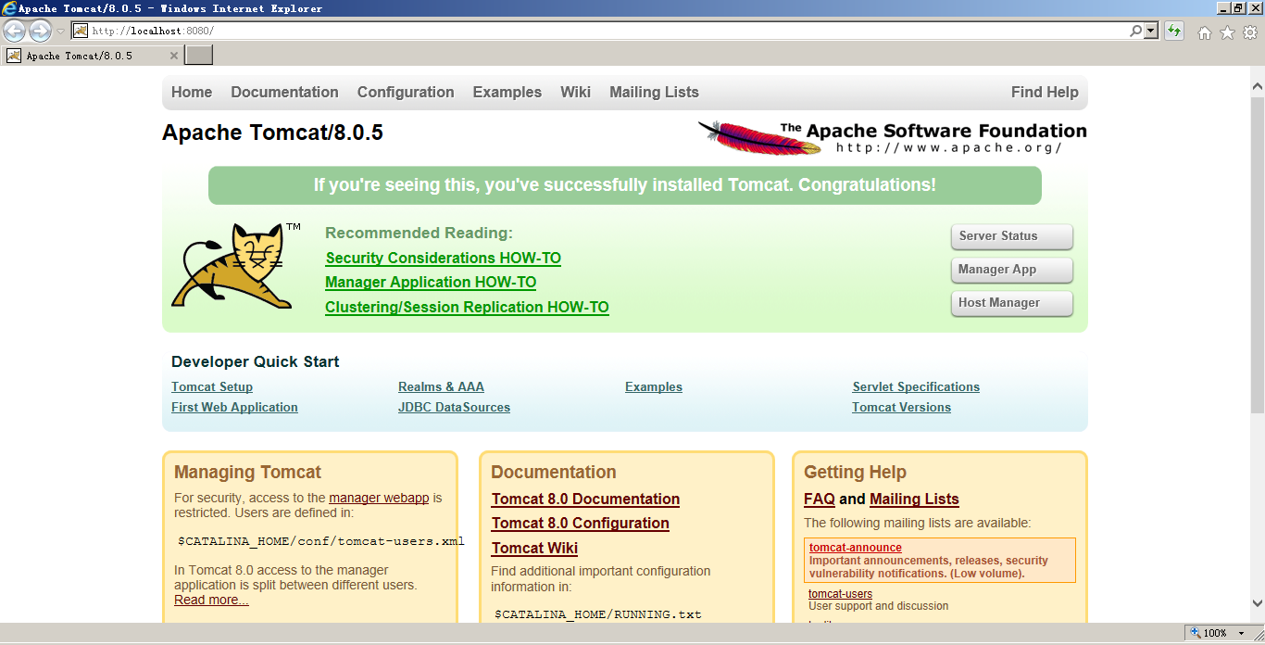Click the window Restore button
The height and width of the screenshot is (645, 1265).
[x=1239, y=7]
